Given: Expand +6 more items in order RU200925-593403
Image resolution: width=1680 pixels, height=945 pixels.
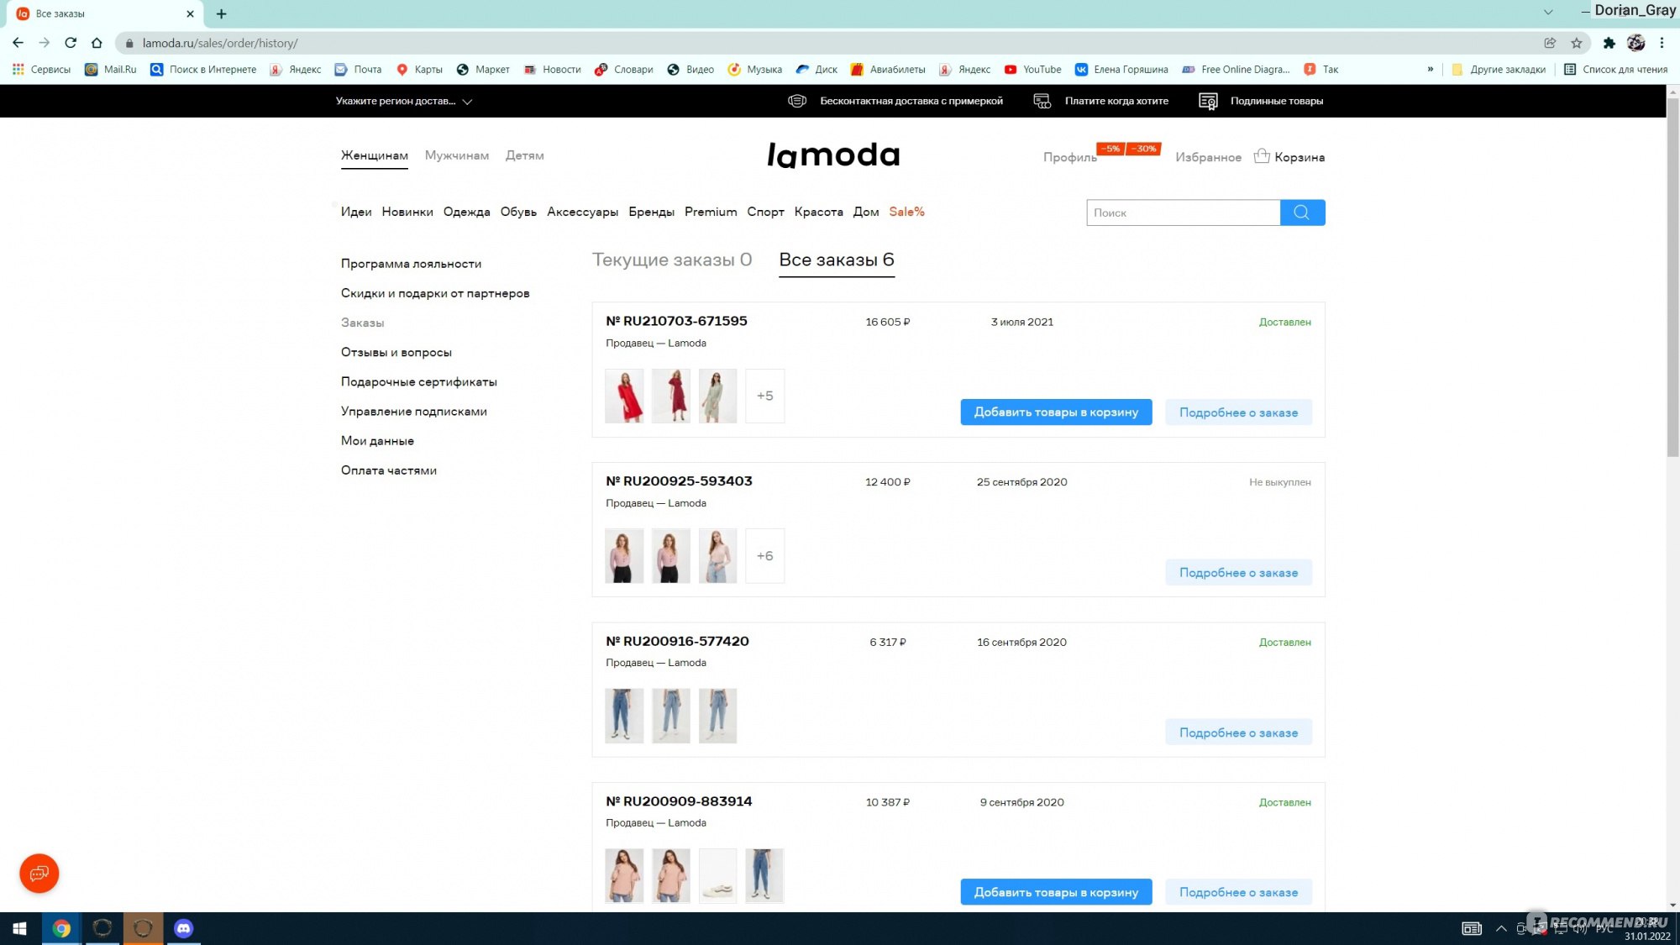Looking at the screenshot, I should click(764, 556).
